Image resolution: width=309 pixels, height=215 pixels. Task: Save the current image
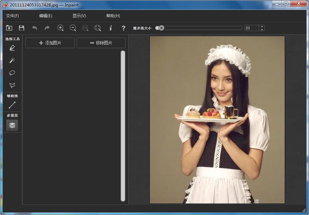21,28
